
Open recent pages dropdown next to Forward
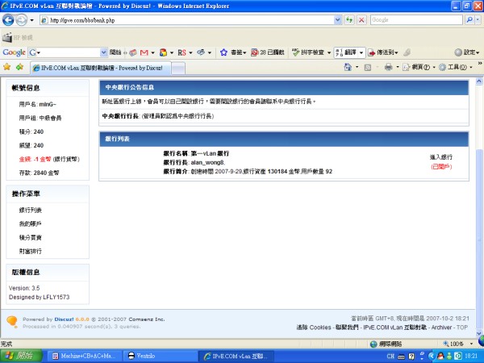31,20
